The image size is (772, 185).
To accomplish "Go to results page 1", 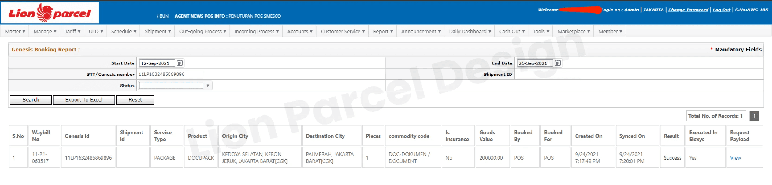I will tap(754, 116).
